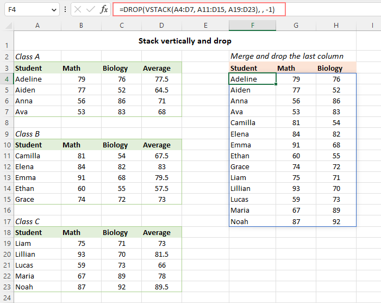This screenshot has width=381, height=303.
Task: Click the Enter checkmark formula bar icon
Action: coord(91,10)
